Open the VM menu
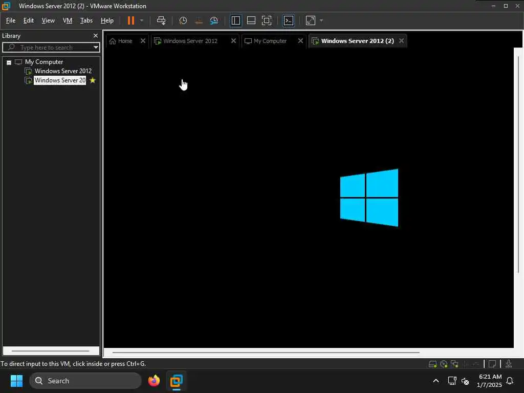 point(68,20)
